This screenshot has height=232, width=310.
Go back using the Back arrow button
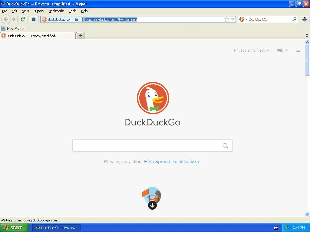(6, 19)
